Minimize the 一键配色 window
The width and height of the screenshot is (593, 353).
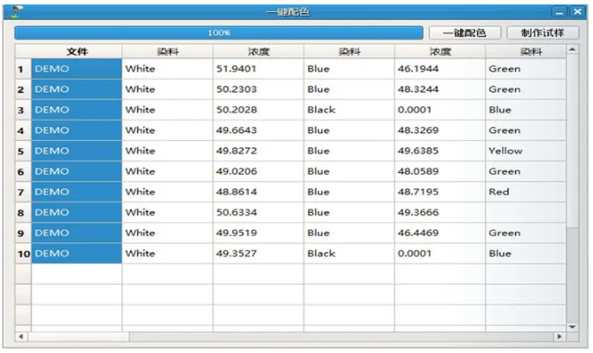coord(559,12)
